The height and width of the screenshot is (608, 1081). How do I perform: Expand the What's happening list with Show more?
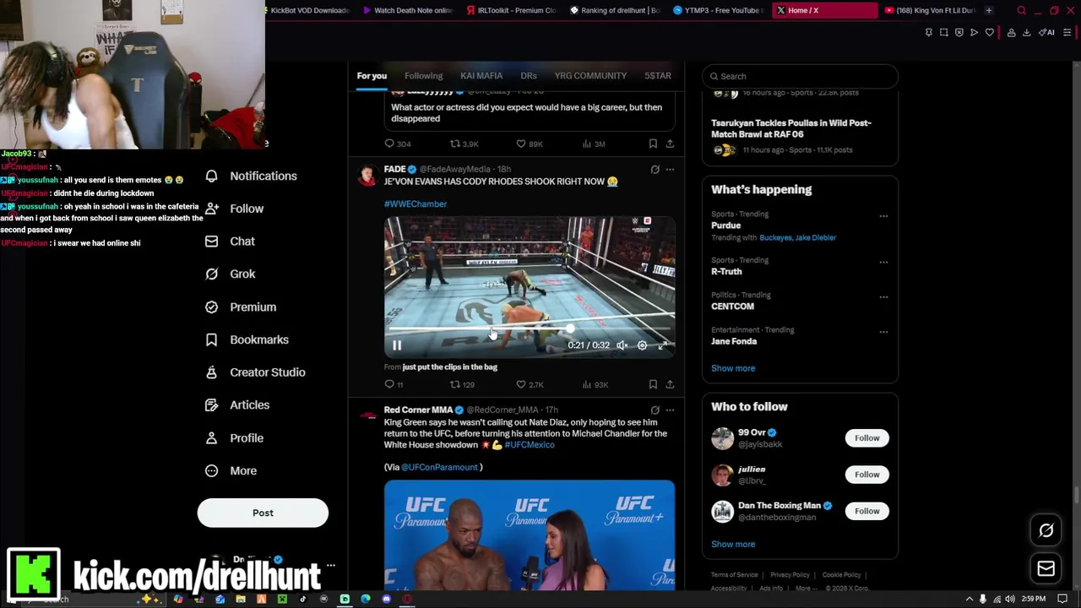[x=733, y=368]
